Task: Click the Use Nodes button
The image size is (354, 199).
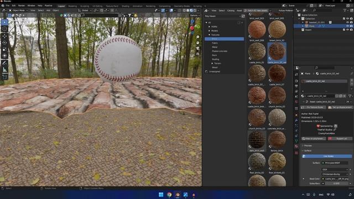Action: point(326,156)
